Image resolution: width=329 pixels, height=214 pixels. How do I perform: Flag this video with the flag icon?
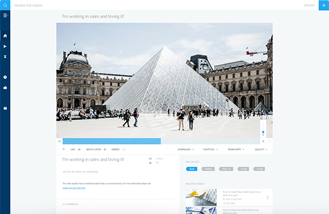[x=64, y=149]
